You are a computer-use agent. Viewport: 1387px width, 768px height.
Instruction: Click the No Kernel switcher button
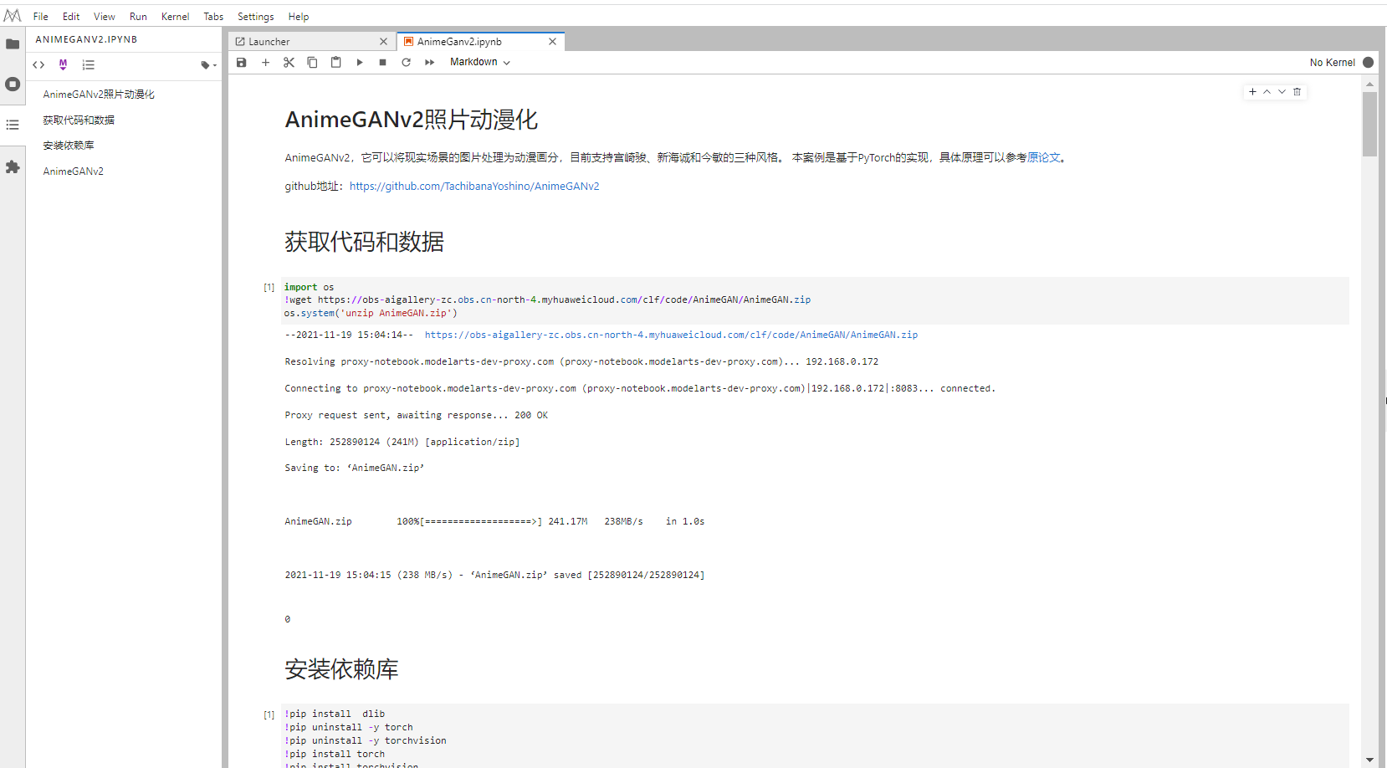pyautogui.click(x=1332, y=62)
